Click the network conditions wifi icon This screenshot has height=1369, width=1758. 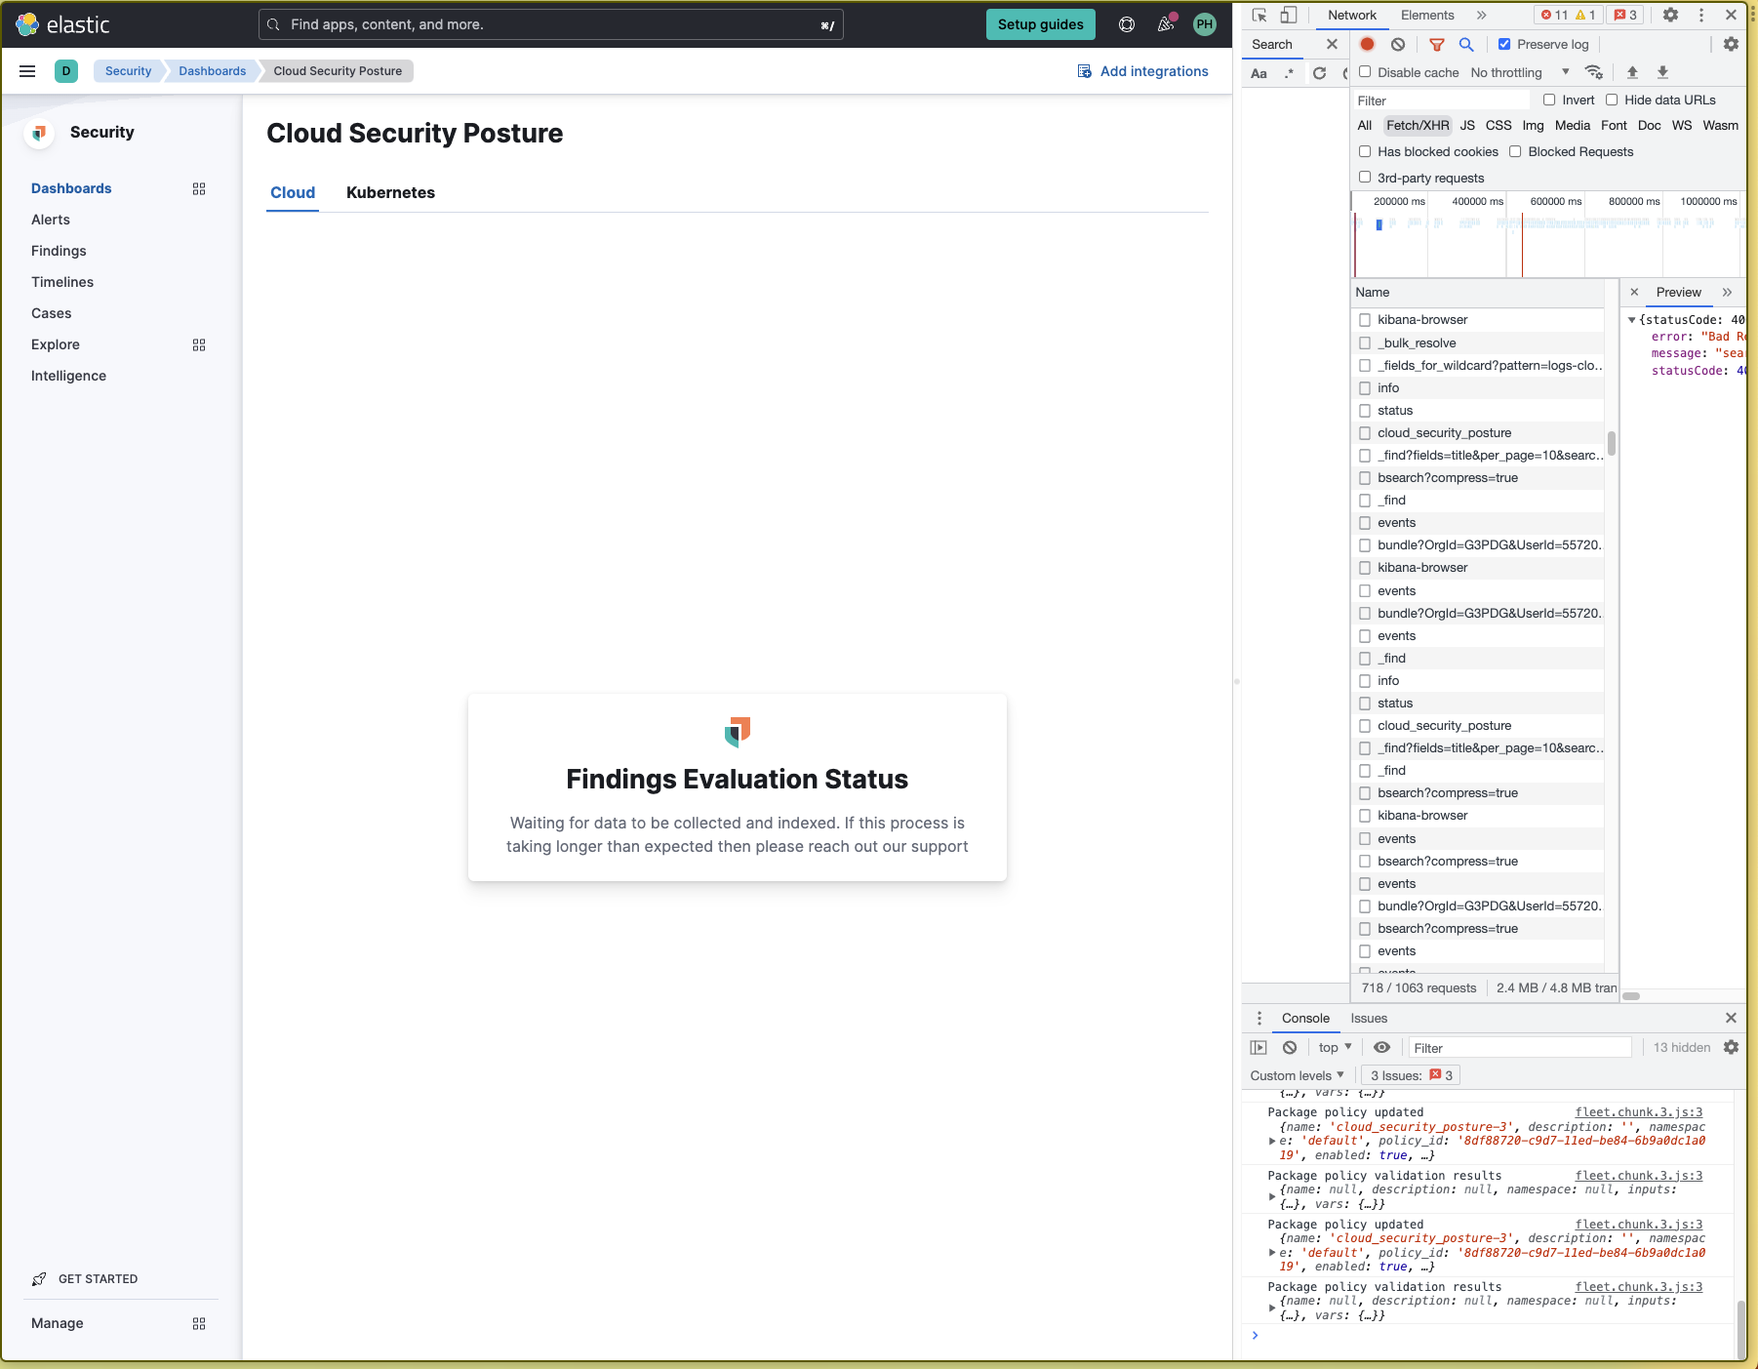click(1594, 72)
